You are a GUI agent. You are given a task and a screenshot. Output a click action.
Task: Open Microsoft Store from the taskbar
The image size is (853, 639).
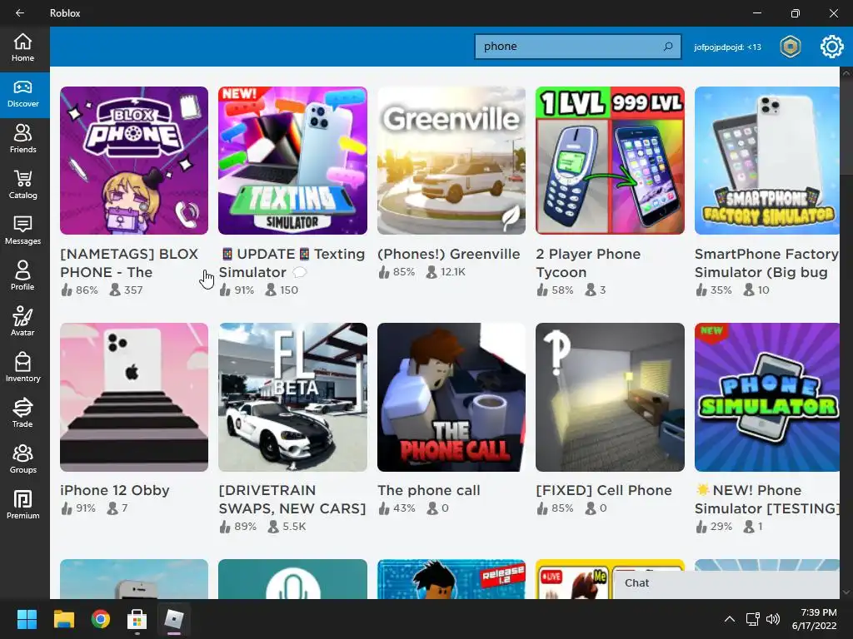point(137,619)
